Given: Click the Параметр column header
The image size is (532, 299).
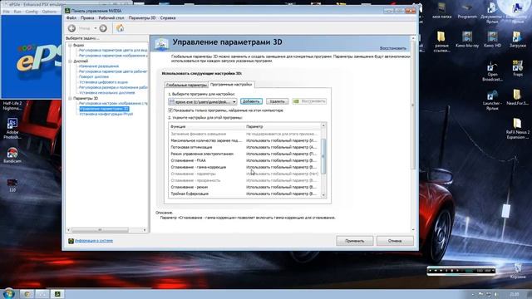Looking at the screenshot, I should (x=283, y=126).
